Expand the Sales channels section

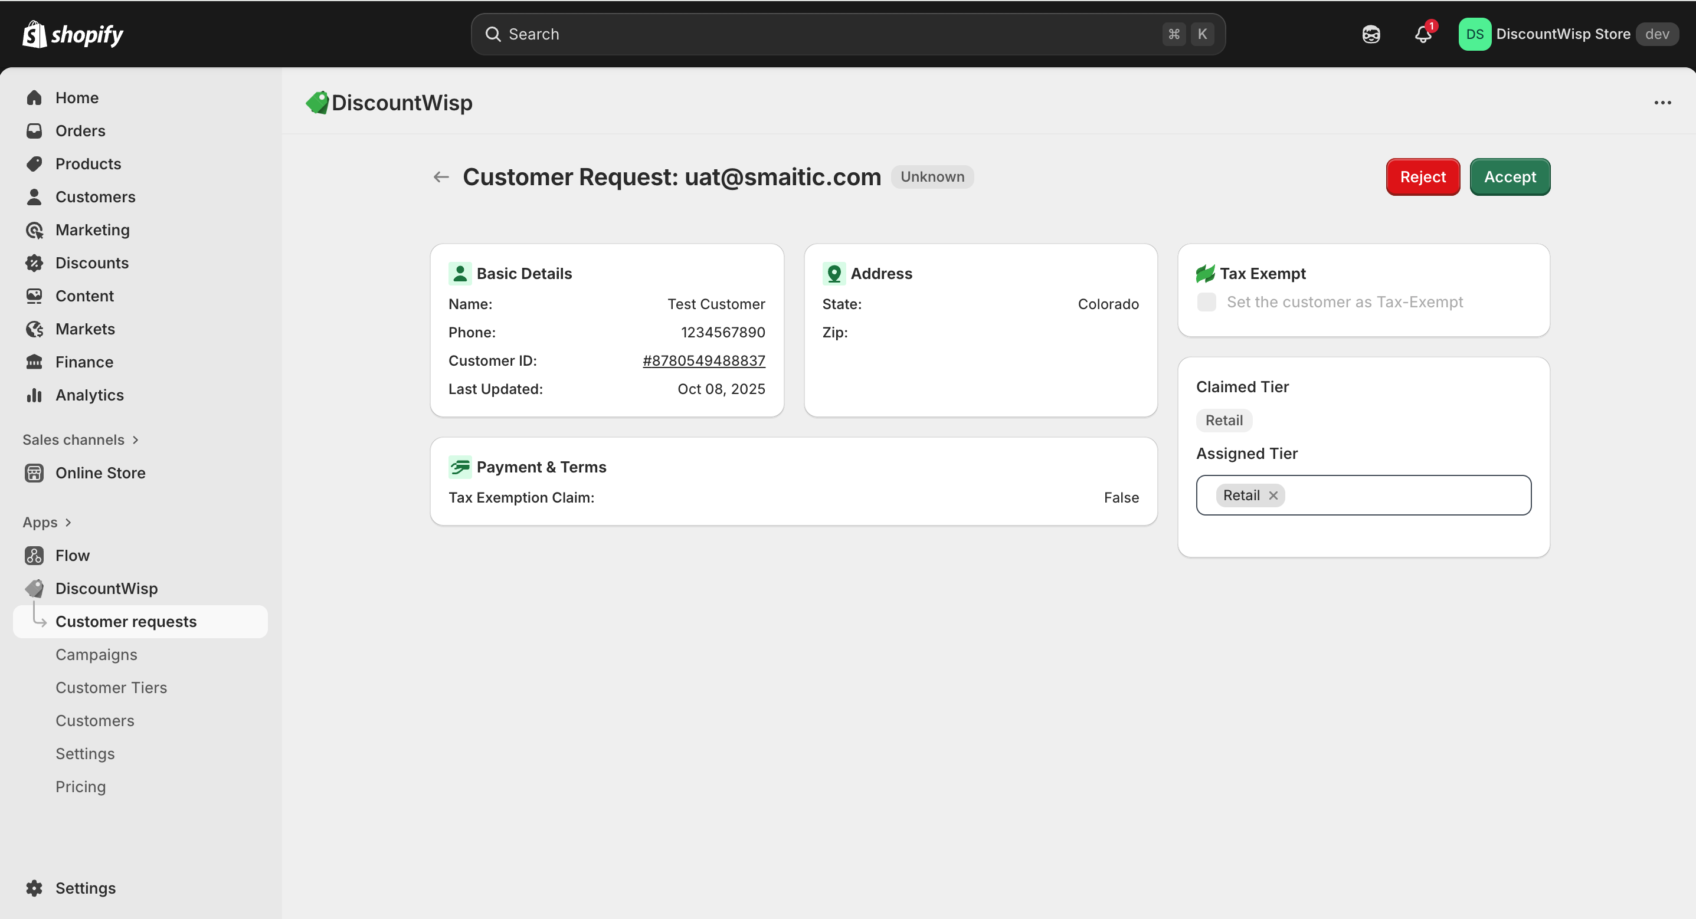click(136, 440)
